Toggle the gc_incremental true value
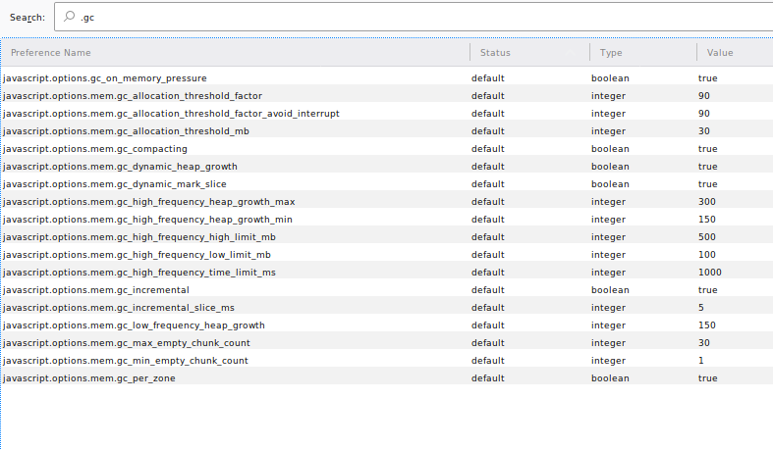Screen dimensions: 773x450 (x=707, y=289)
